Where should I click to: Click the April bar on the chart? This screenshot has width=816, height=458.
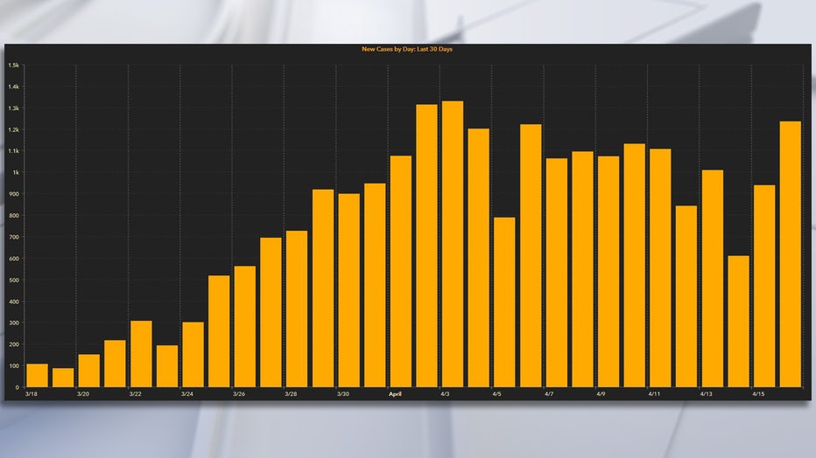click(401, 271)
